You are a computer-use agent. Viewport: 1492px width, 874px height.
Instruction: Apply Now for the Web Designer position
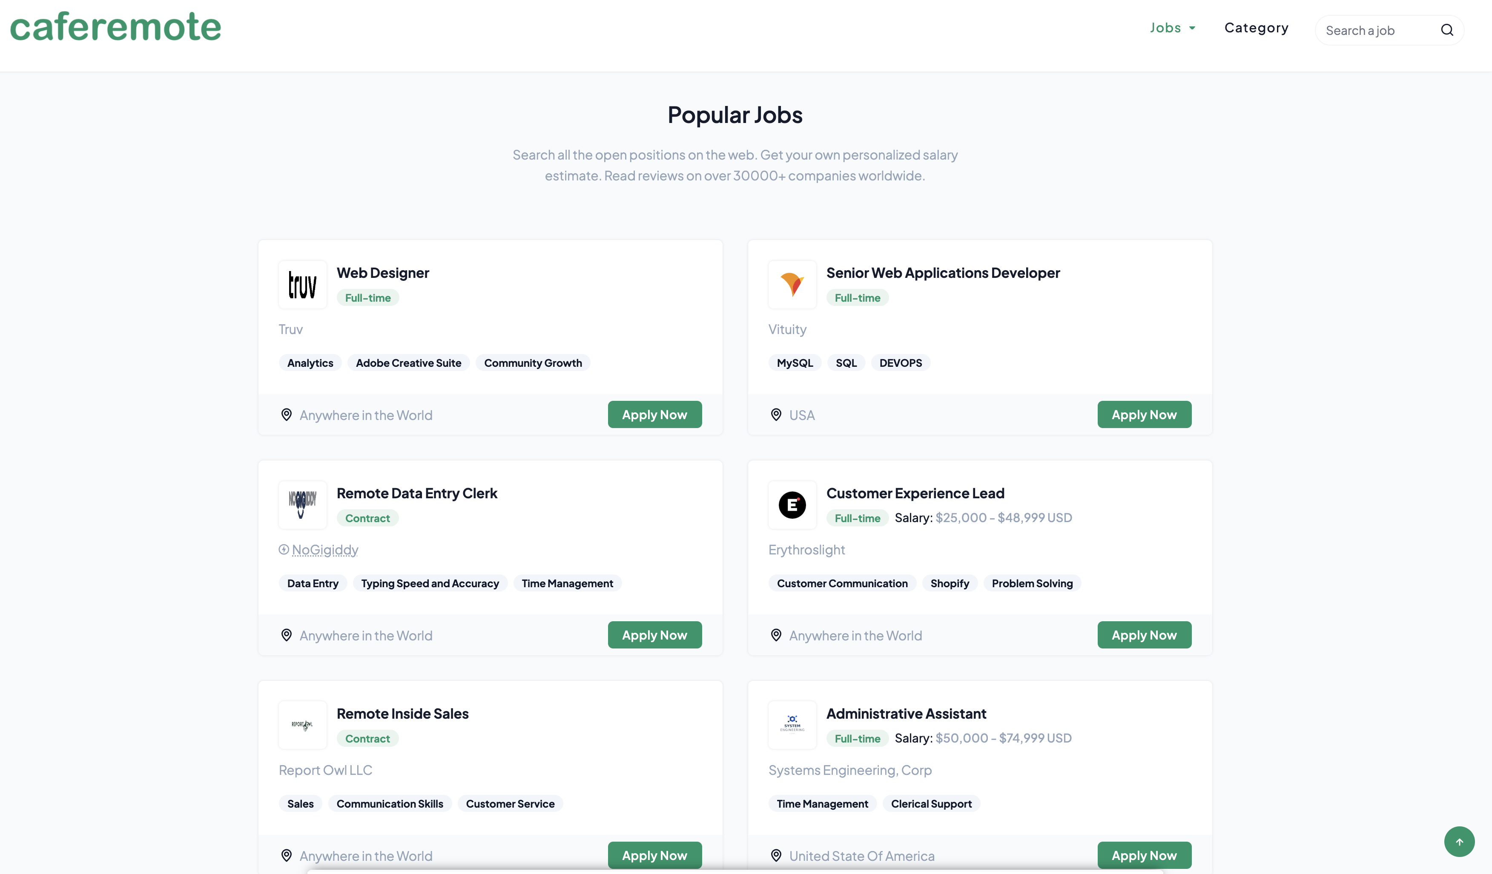(x=654, y=414)
